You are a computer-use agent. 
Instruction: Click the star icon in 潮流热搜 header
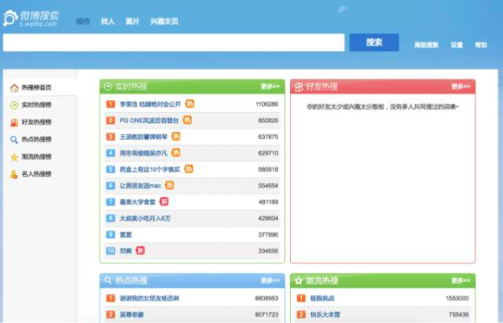point(298,281)
